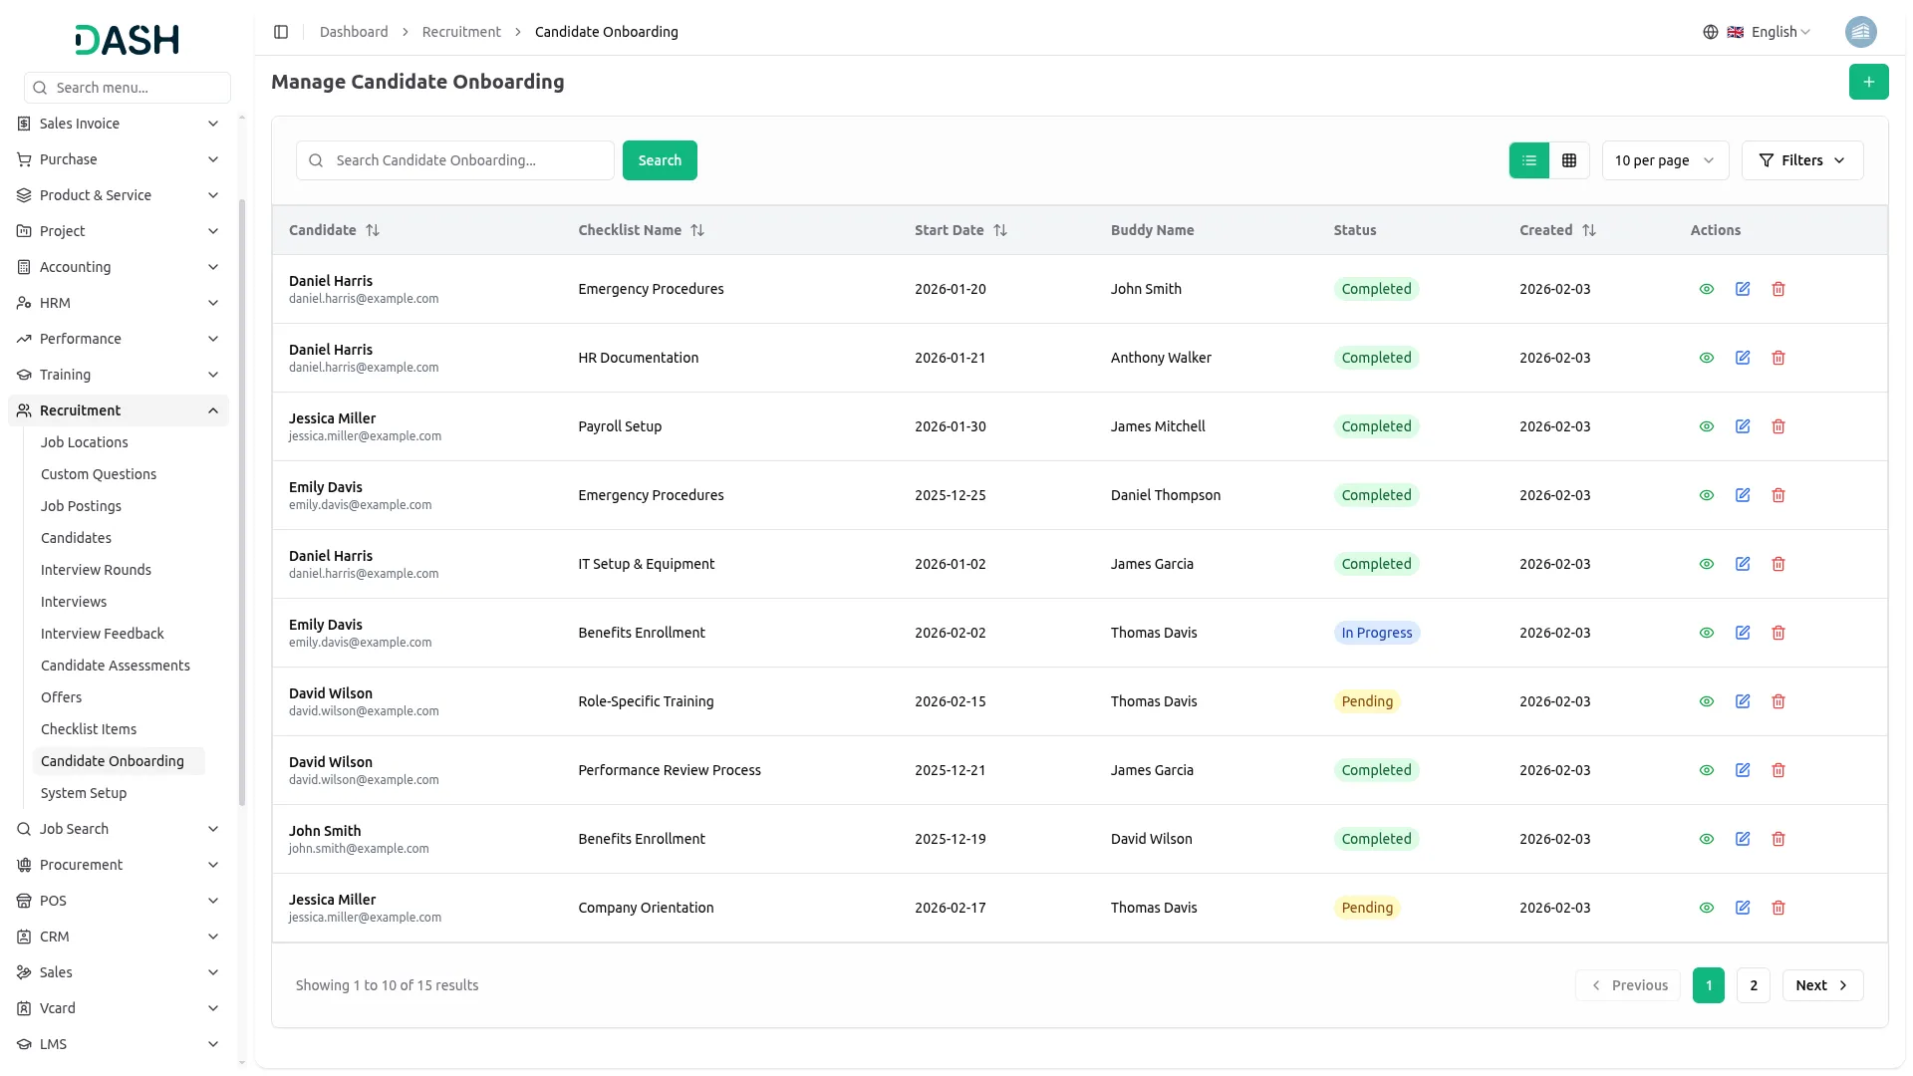
Task: Edit Jessica Miller Payroll Setup entry
Action: (x=1743, y=426)
